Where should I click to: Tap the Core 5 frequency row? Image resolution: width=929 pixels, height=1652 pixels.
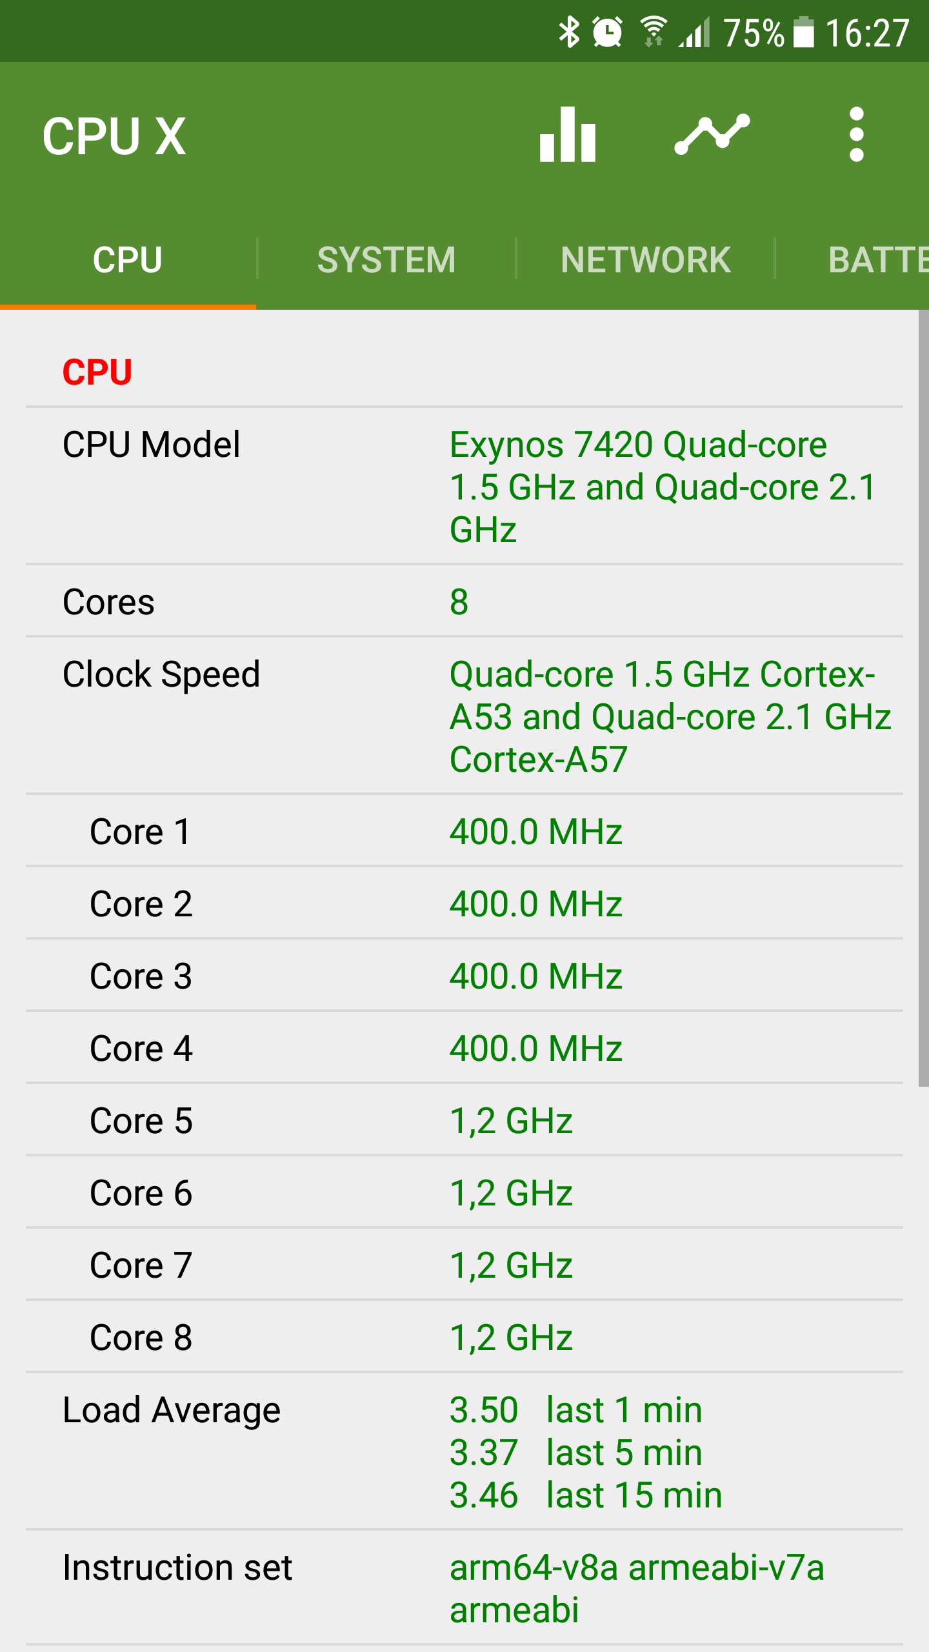coord(464,1120)
